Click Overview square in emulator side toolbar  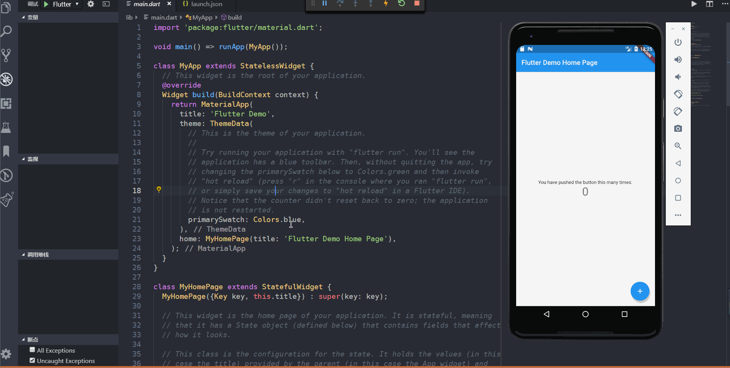click(x=678, y=198)
